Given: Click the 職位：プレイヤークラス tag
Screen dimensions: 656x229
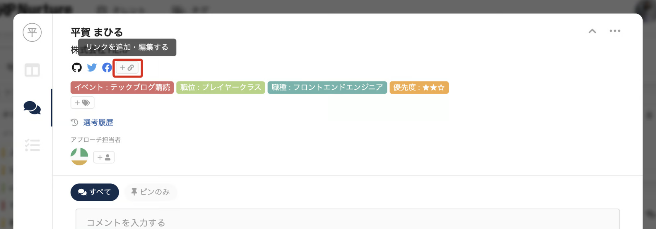Looking at the screenshot, I should (x=221, y=87).
